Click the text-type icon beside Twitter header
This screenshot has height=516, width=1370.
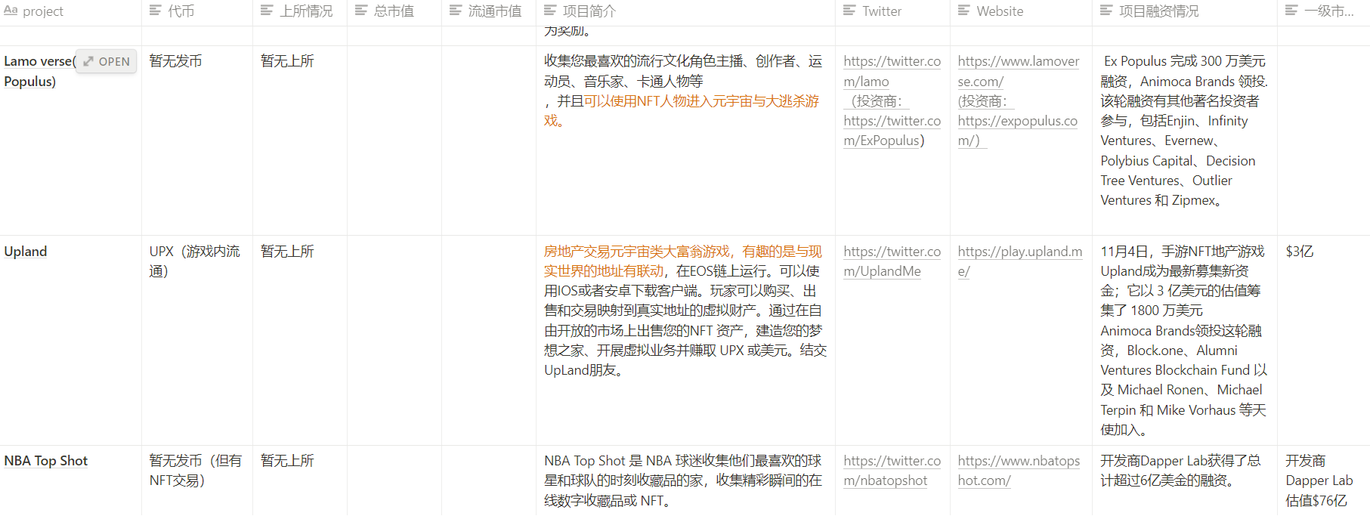click(x=849, y=11)
